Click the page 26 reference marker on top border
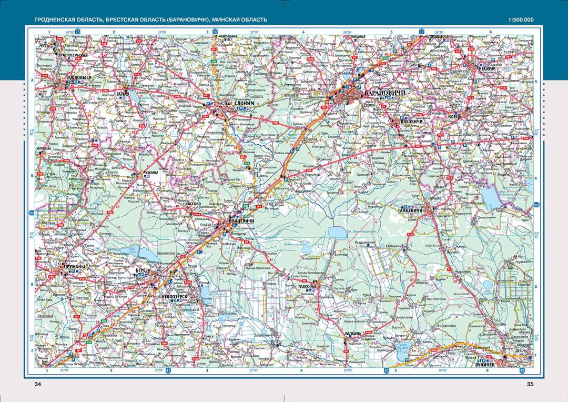This screenshot has width=568, height=402. pyautogui.click(x=215, y=32)
